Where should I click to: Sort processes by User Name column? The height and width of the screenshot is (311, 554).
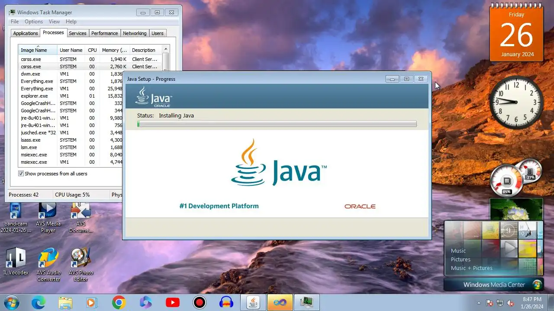pos(71,50)
